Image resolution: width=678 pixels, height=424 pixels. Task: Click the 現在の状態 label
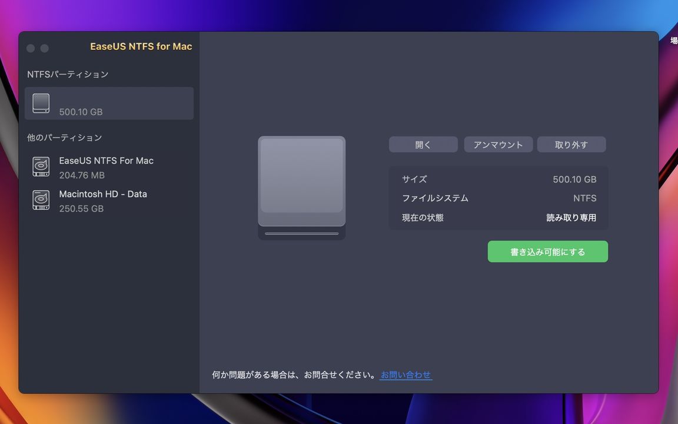[x=423, y=218]
